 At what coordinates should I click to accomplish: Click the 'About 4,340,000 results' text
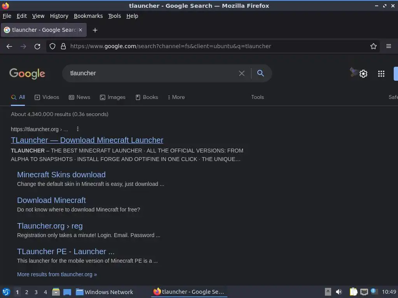pos(59,114)
